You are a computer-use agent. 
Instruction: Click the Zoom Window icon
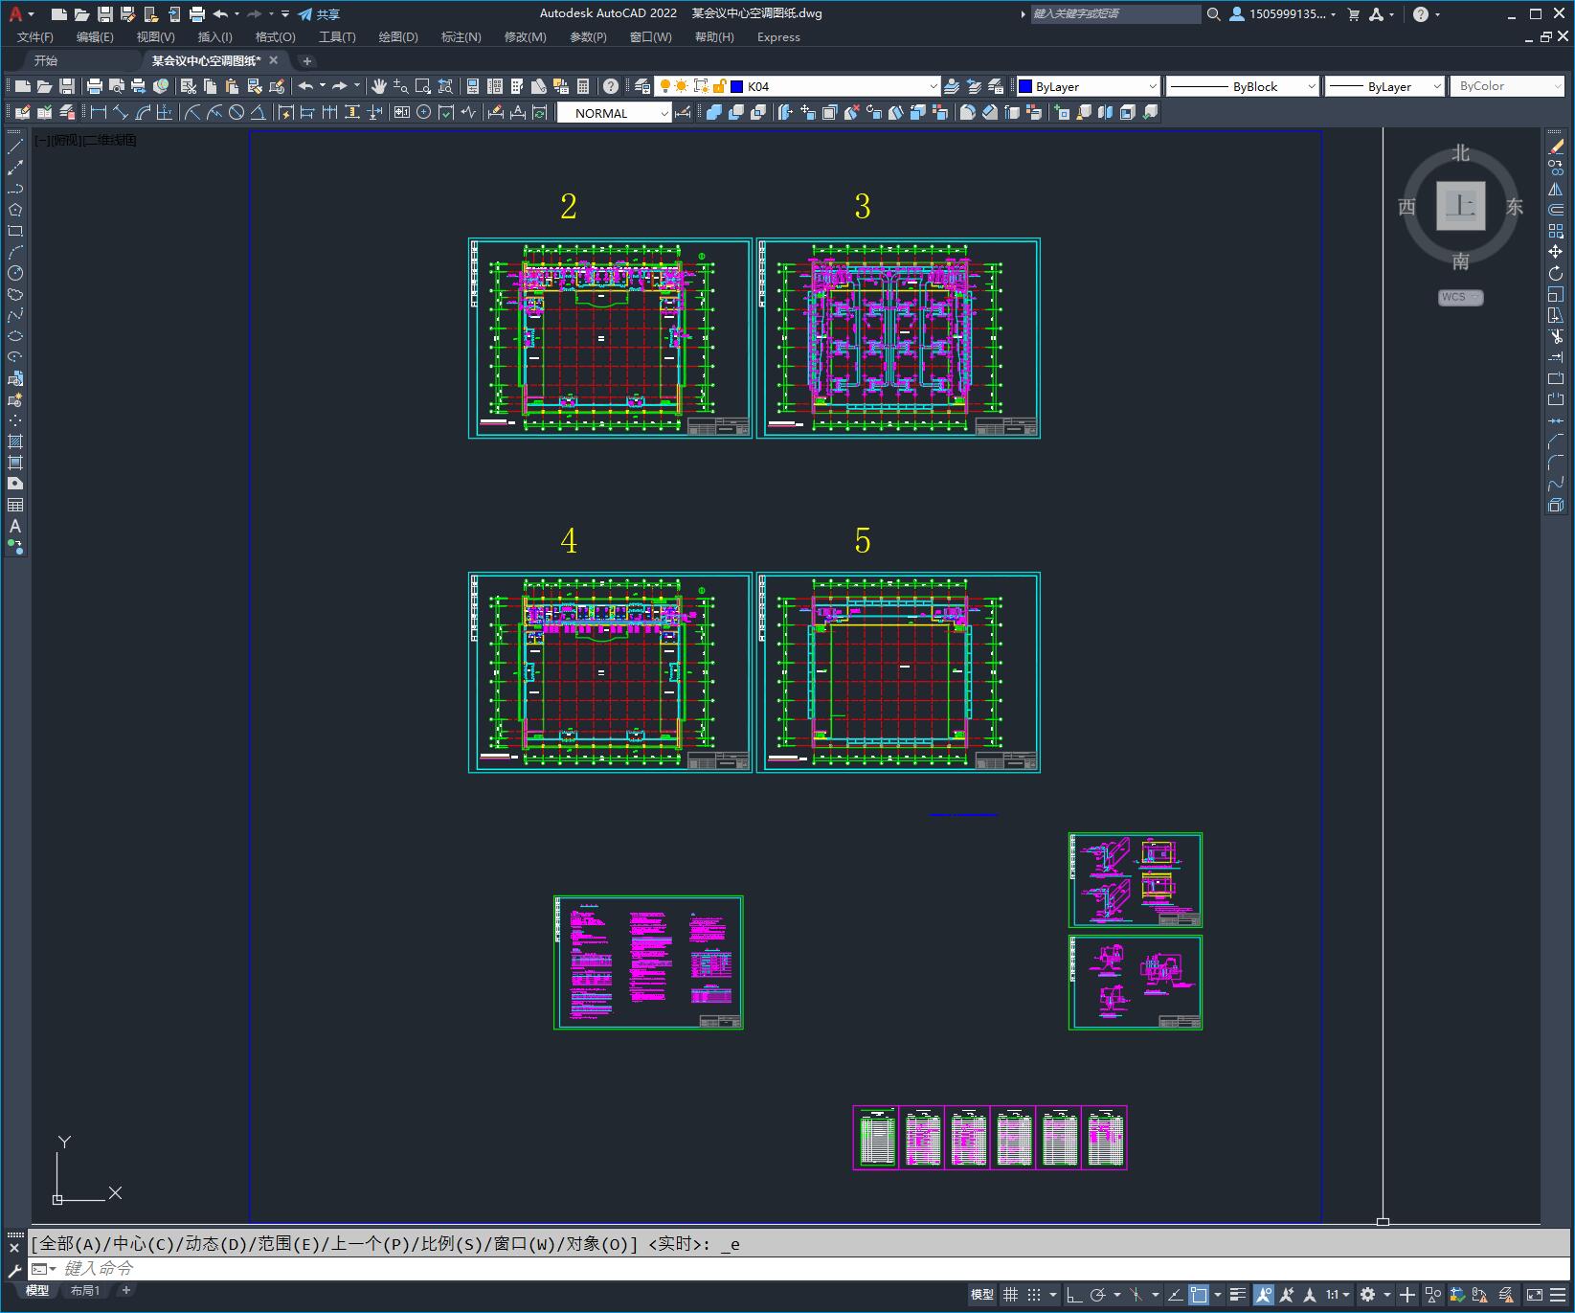[422, 86]
